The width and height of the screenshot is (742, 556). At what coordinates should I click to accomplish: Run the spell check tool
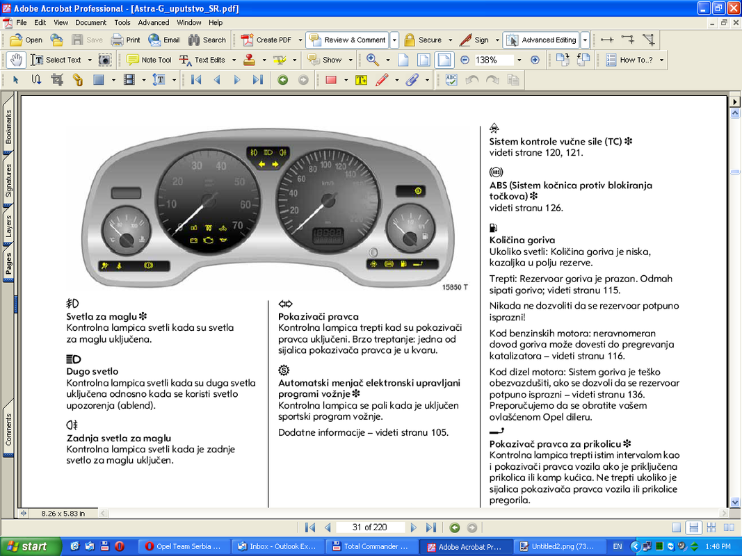point(451,80)
